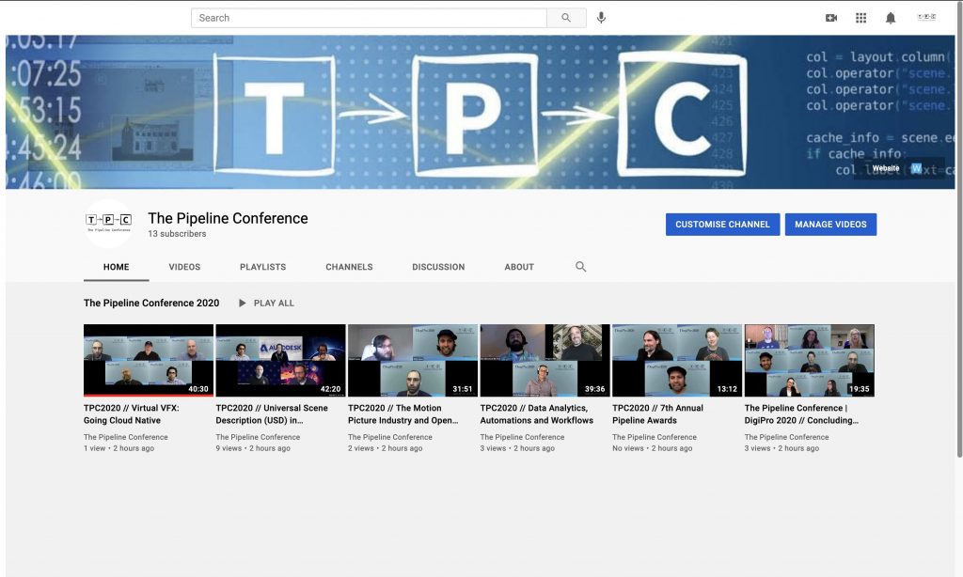The width and height of the screenshot is (963, 577).
Task: Click the CUSTOMISE CHANNEL button
Action: (722, 224)
